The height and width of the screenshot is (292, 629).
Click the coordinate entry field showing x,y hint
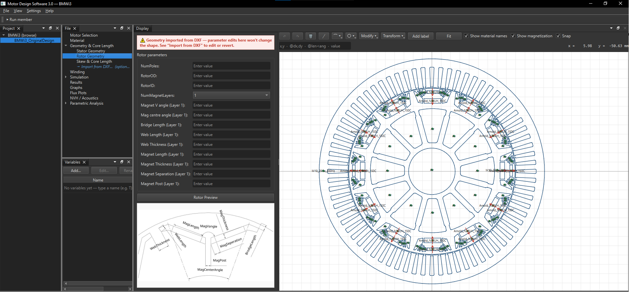click(x=315, y=46)
